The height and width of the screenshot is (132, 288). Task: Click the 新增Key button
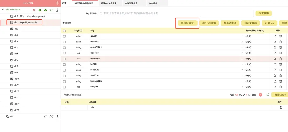pos(269,23)
